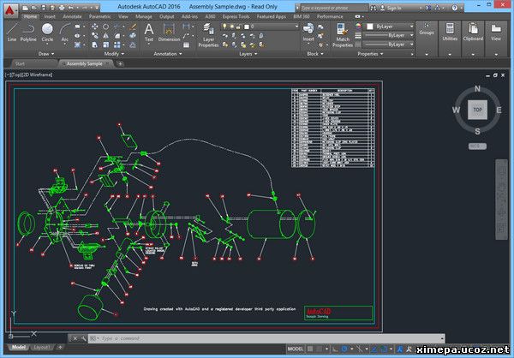The width and height of the screenshot is (514, 358).
Task: Select the Polyline tool
Action: [x=30, y=33]
